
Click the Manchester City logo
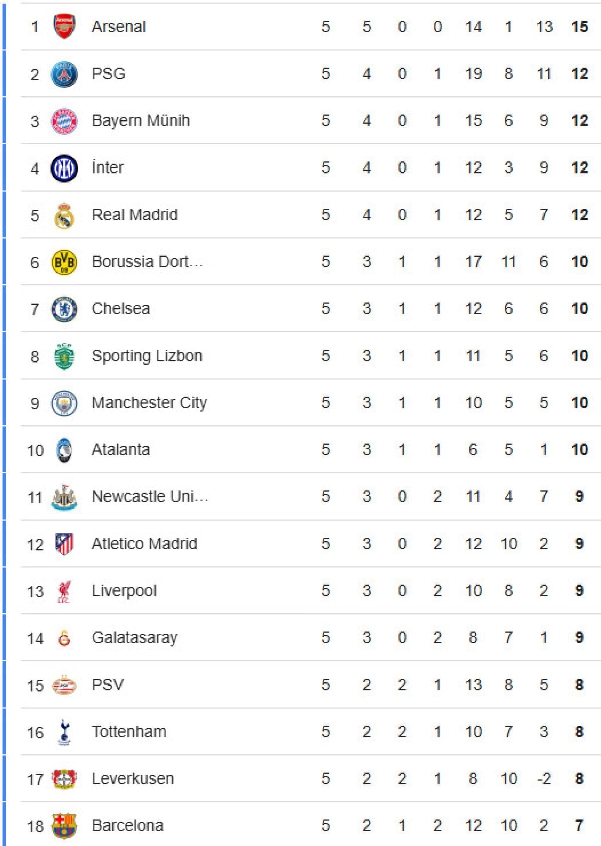pos(64,403)
